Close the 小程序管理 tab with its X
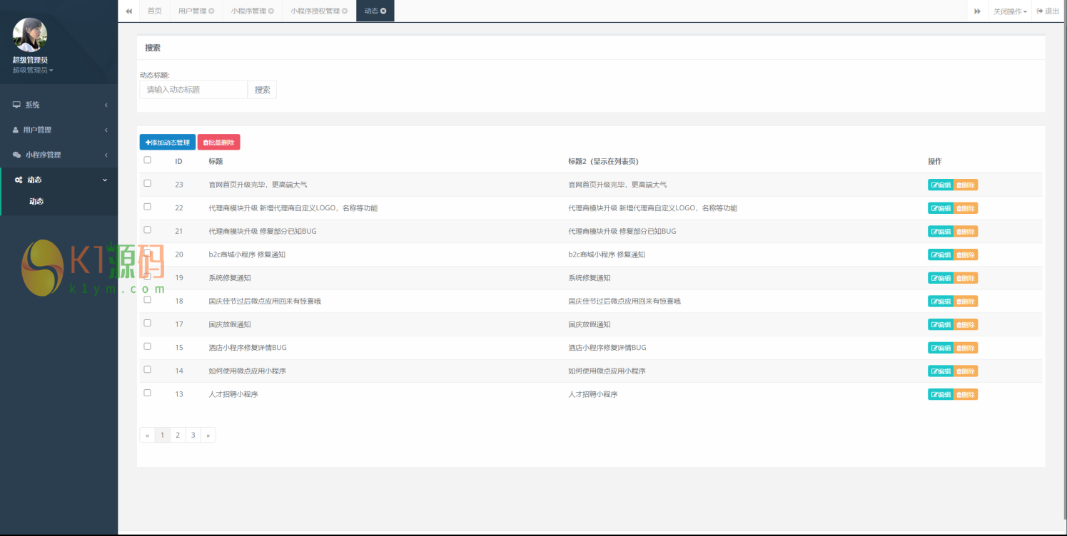 270,11
